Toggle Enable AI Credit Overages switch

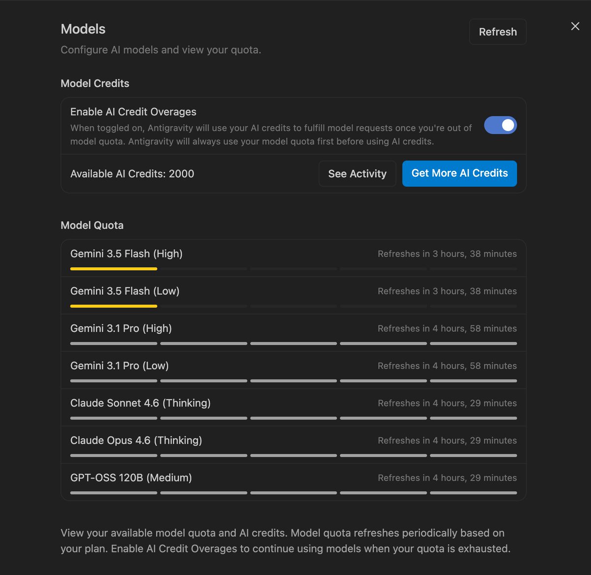click(x=500, y=126)
